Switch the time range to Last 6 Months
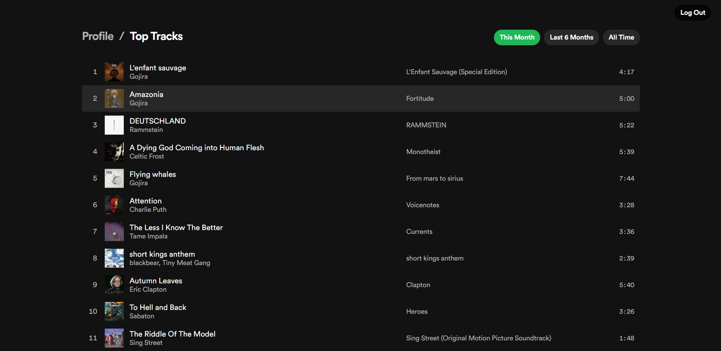Image resolution: width=721 pixels, height=351 pixels. [571, 37]
